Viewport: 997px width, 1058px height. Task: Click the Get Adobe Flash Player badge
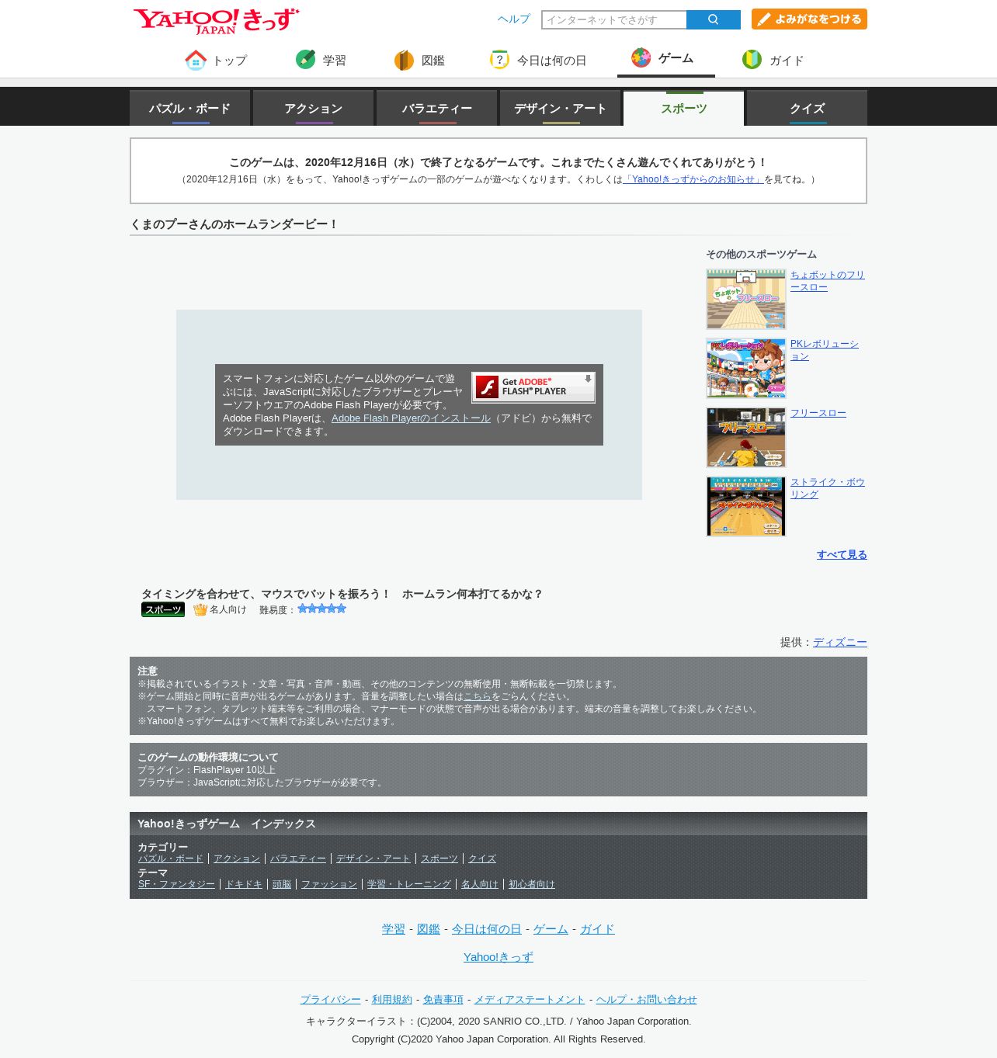pos(533,387)
